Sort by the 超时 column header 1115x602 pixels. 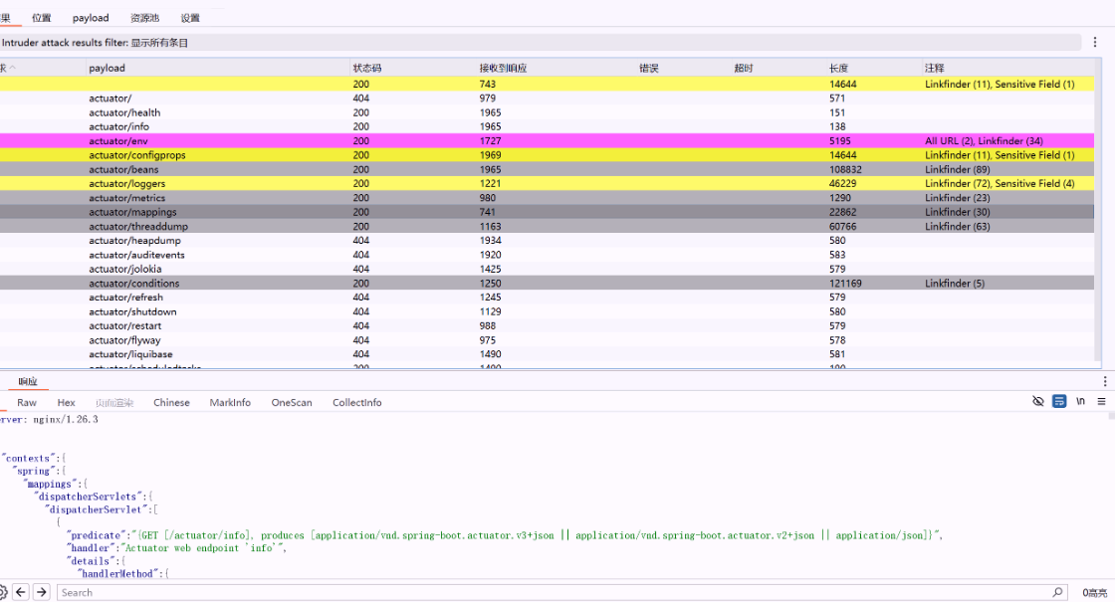point(779,69)
